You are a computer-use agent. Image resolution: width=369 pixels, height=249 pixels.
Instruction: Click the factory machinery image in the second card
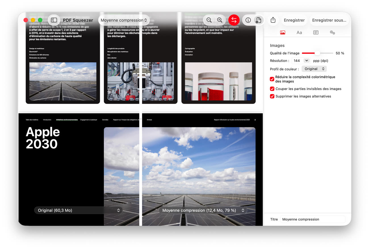[141, 81]
